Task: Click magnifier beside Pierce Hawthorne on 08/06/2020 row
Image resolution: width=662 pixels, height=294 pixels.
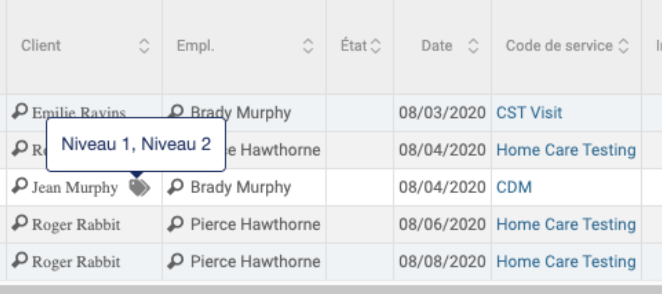Action: pos(175,223)
